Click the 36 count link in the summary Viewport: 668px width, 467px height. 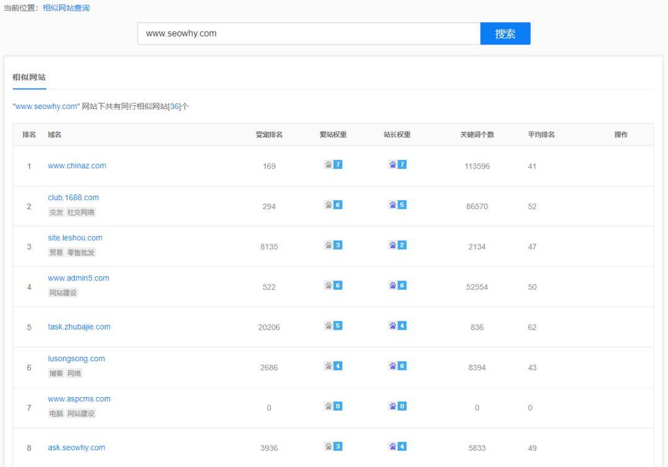pos(174,106)
